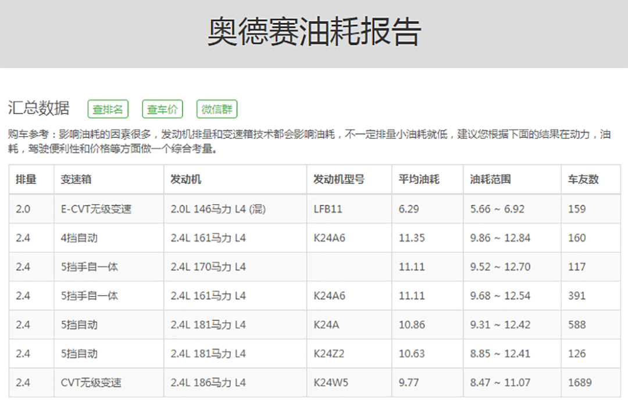Click the K24W5 engine model cell
Screen dimensions: 628x411
pos(331,383)
